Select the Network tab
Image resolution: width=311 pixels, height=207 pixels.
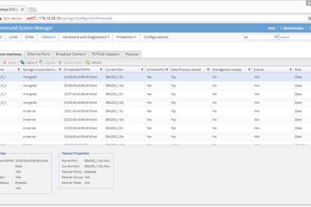tap(48, 37)
